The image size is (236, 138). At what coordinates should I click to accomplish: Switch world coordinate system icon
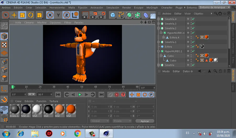click(75, 15)
